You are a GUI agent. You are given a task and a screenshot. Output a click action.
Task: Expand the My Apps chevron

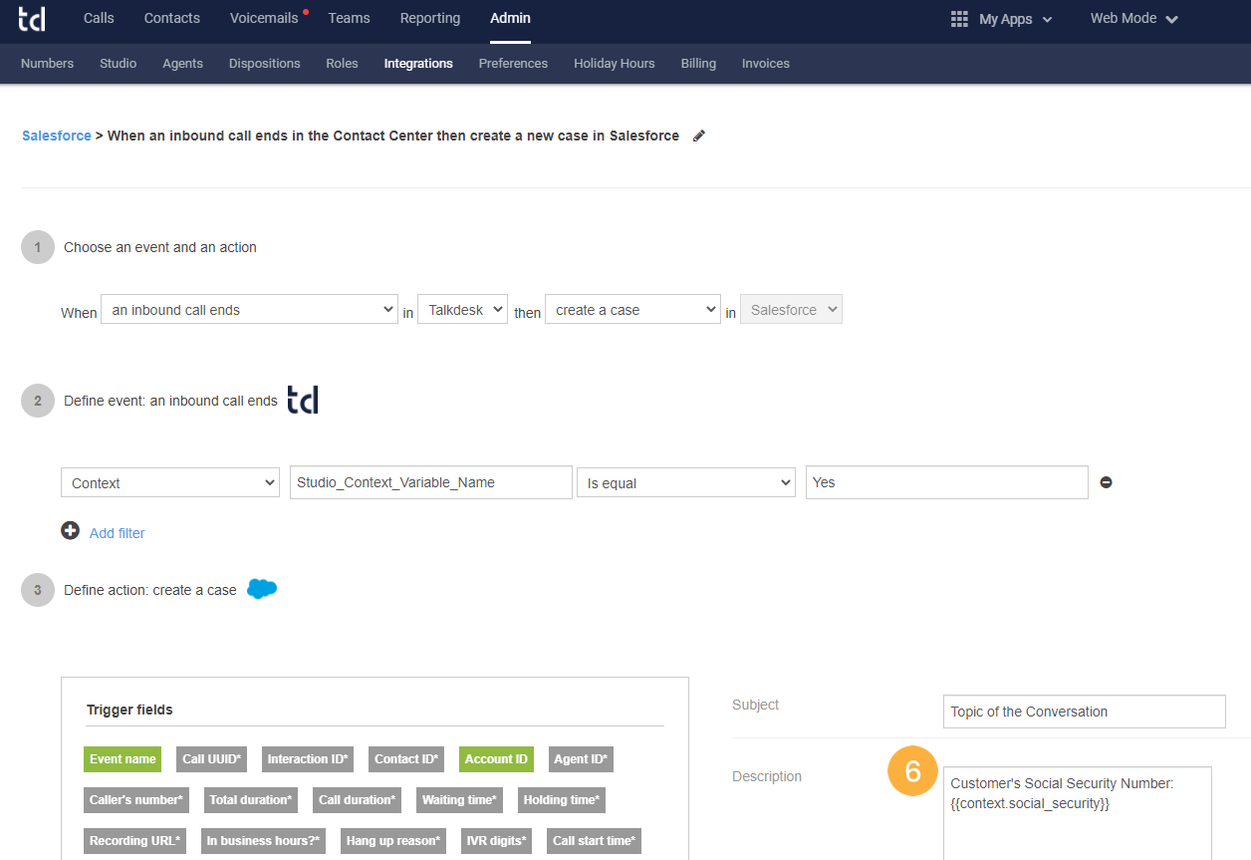[1047, 20]
